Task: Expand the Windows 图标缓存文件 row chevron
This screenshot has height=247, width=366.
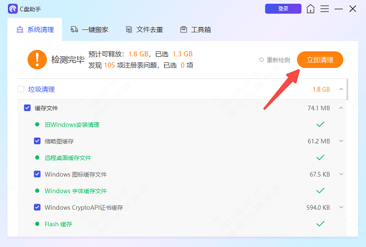Action: (341, 174)
